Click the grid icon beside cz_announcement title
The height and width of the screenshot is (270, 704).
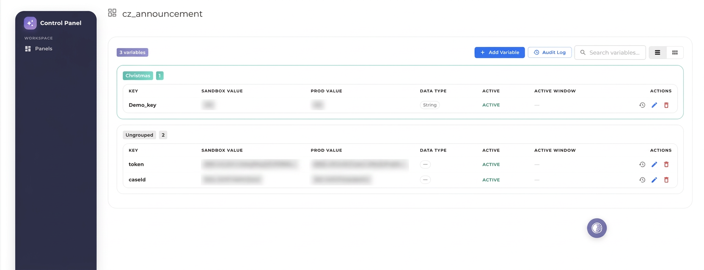click(112, 13)
